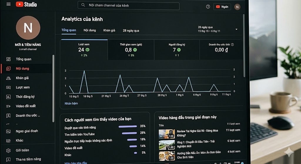Viewport: 301px width, 164px height.
Task: Click the sidebar vertical scrollbar
Action: click(x=53, y=89)
